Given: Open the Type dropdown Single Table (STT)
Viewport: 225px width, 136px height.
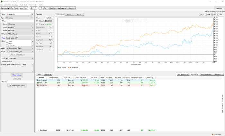Looking at the screenshot, I should [19, 38].
